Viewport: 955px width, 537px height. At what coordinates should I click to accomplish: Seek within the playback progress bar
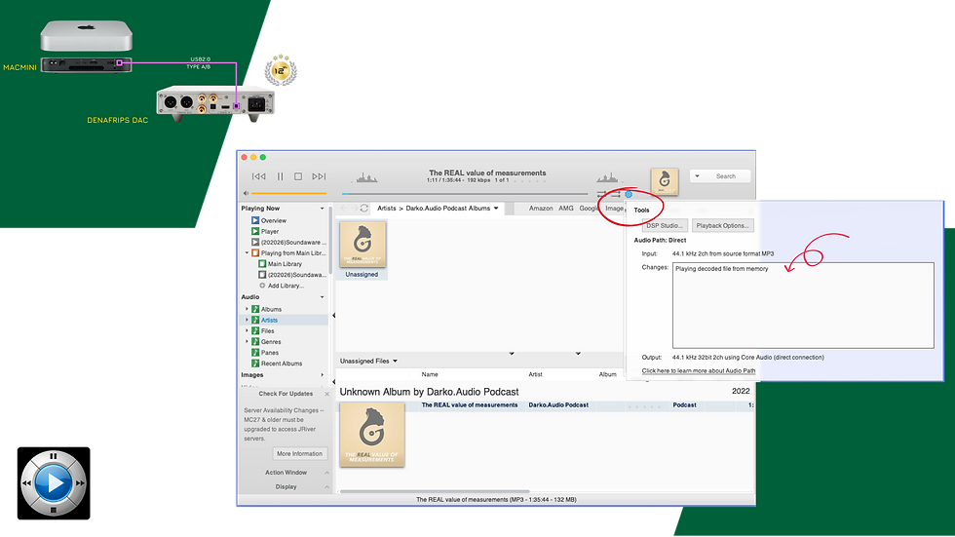465,194
